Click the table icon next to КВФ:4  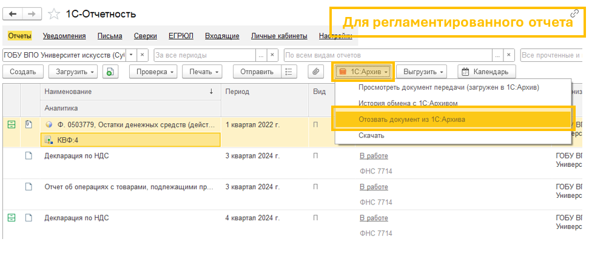click(49, 140)
